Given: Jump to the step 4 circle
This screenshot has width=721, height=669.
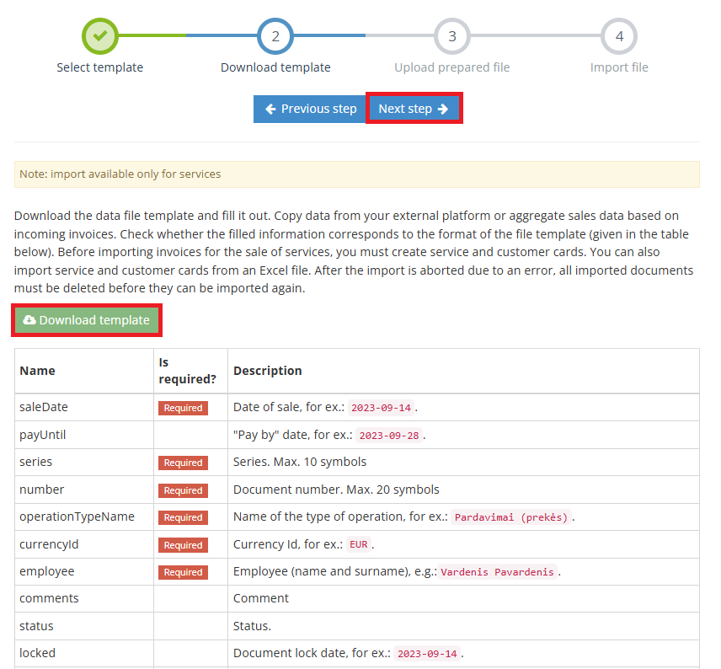Looking at the screenshot, I should pyautogui.click(x=619, y=36).
